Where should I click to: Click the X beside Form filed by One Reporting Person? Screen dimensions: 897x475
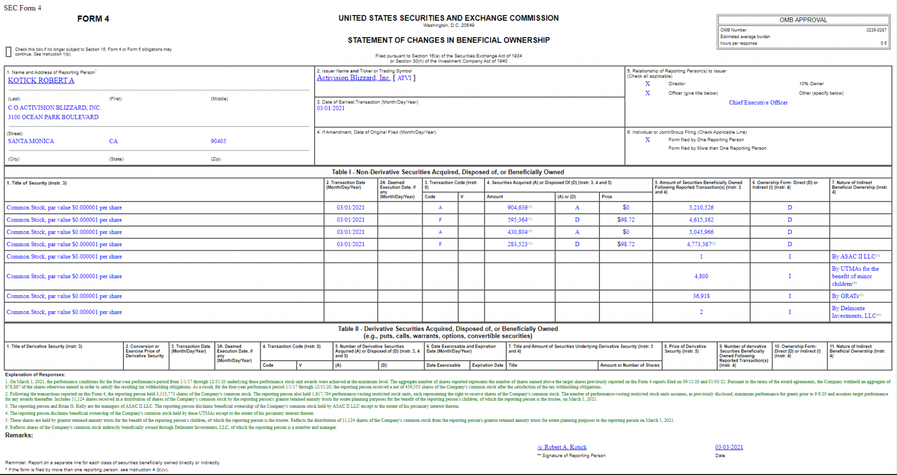pos(648,140)
